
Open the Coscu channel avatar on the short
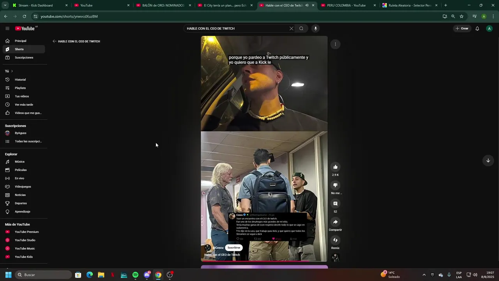[x=208, y=248]
